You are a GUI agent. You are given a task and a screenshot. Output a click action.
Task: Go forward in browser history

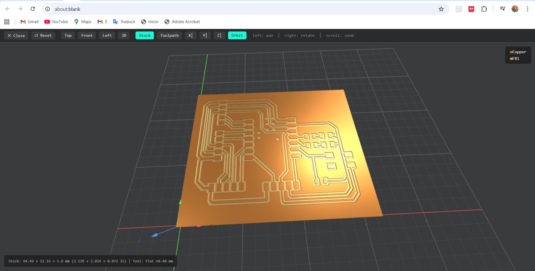20,9
